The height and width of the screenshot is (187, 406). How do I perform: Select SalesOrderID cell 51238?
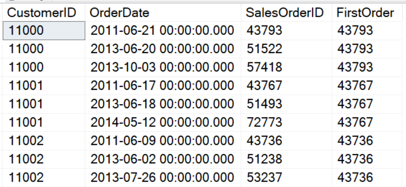click(286, 159)
